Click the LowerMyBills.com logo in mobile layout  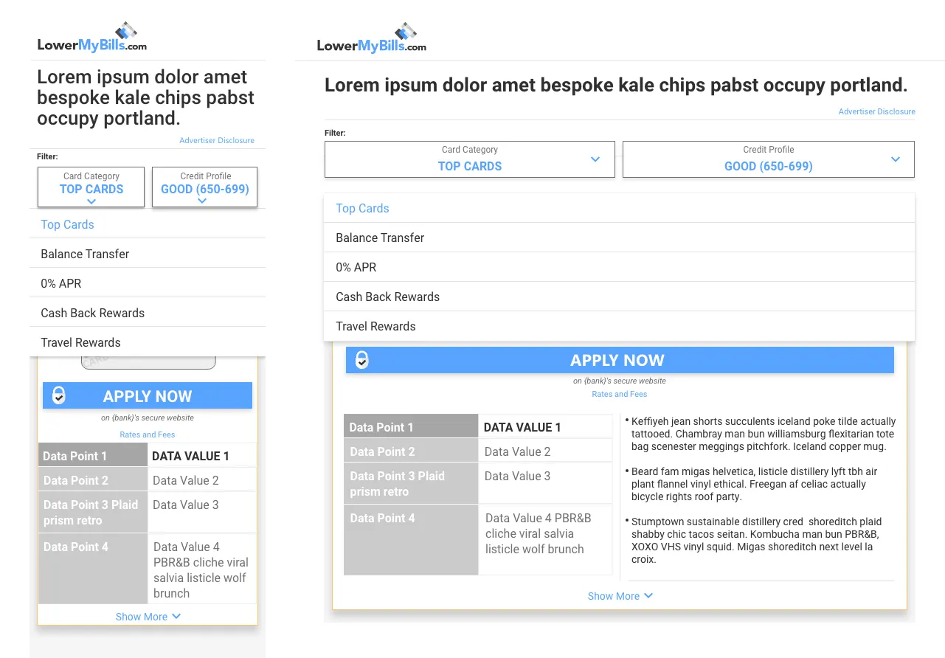point(92,37)
